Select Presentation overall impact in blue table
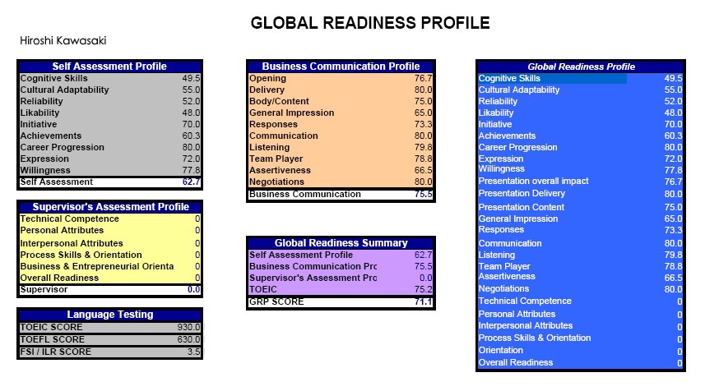Image resolution: width=705 pixels, height=391 pixels. (533, 181)
